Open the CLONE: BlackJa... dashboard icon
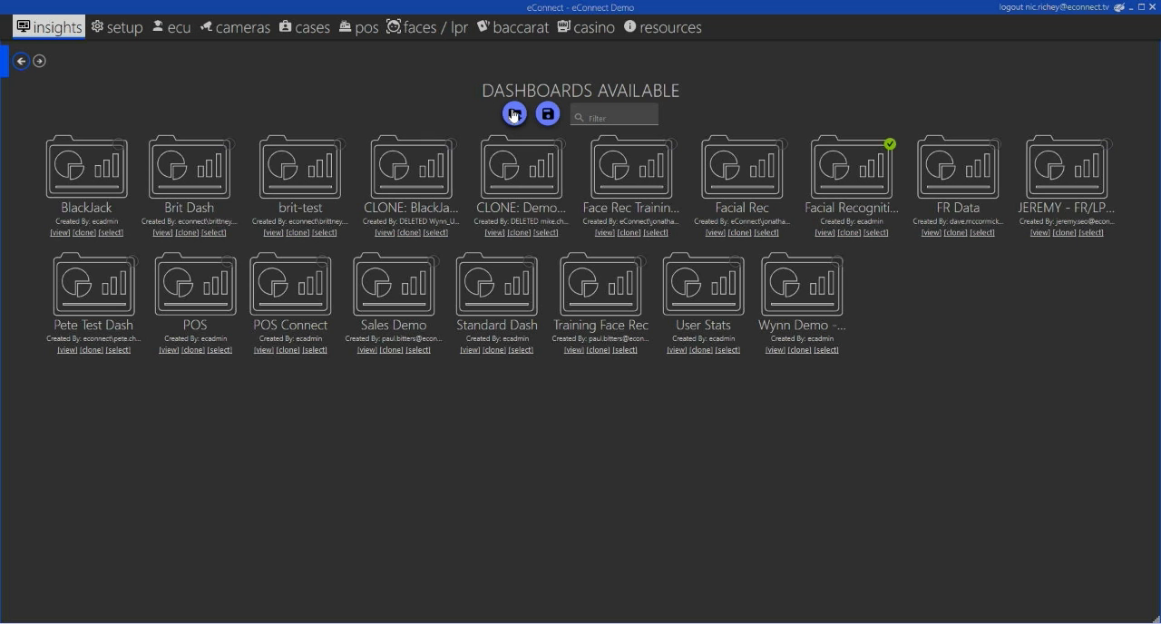Image resolution: width=1161 pixels, height=624 pixels. pyautogui.click(x=411, y=167)
